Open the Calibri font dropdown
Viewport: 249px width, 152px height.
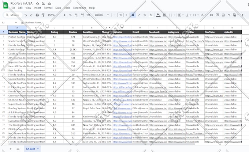click(x=102, y=15)
